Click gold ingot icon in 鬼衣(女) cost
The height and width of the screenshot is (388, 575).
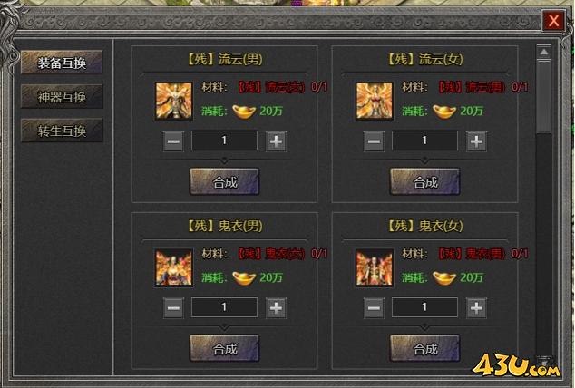(444, 277)
